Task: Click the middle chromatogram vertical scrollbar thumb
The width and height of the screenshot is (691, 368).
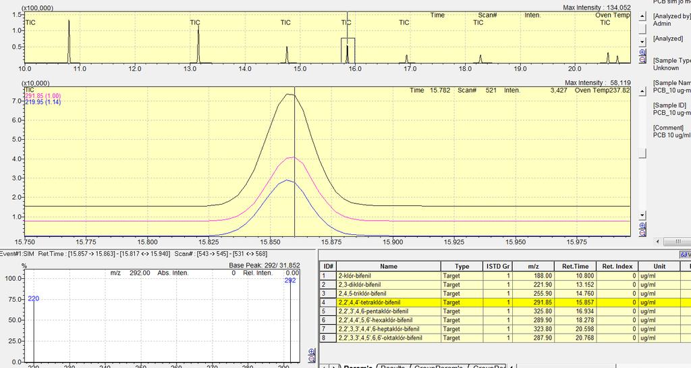Action: click(x=642, y=153)
